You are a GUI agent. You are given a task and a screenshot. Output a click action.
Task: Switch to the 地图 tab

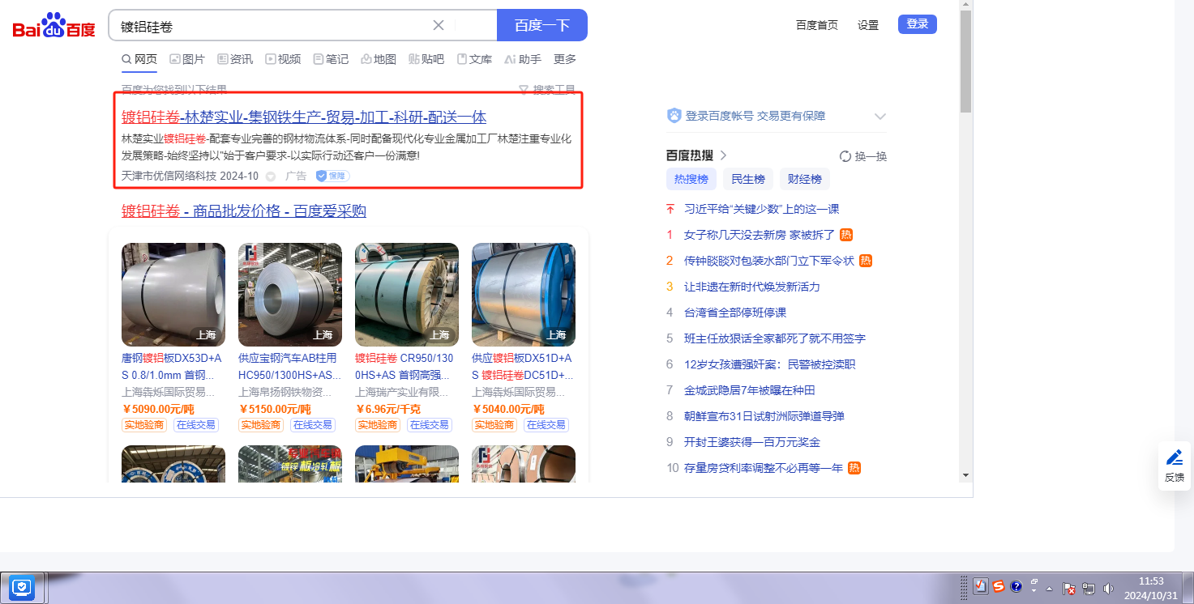point(379,59)
